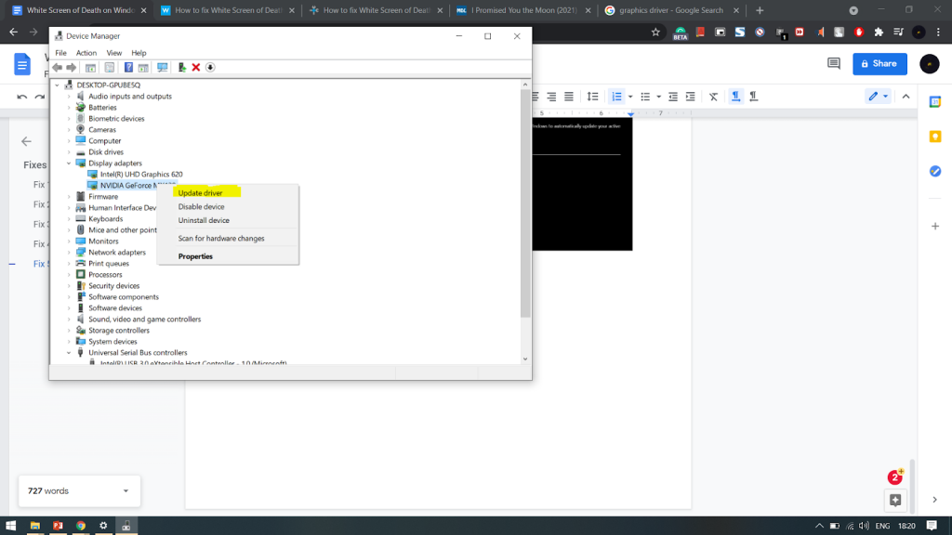952x535 pixels.
Task: Open the 727 words counter dropdown
Action: click(x=79, y=490)
